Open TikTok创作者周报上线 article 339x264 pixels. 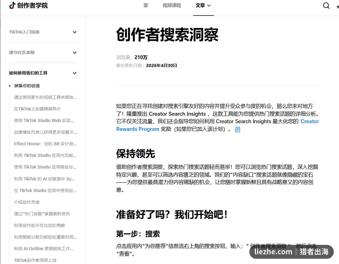tap(35, 260)
